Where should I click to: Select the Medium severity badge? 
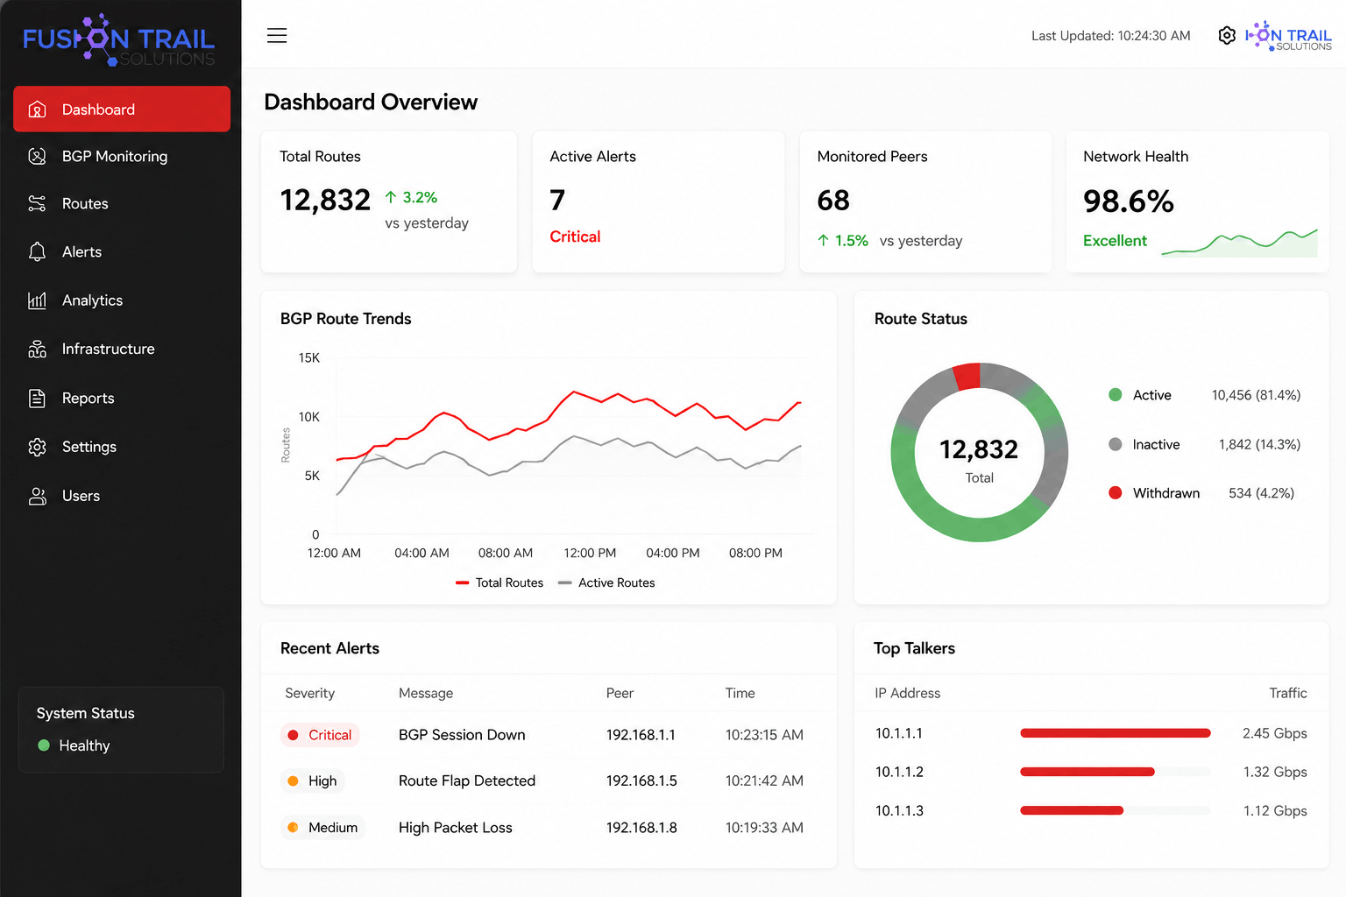(x=322, y=827)
